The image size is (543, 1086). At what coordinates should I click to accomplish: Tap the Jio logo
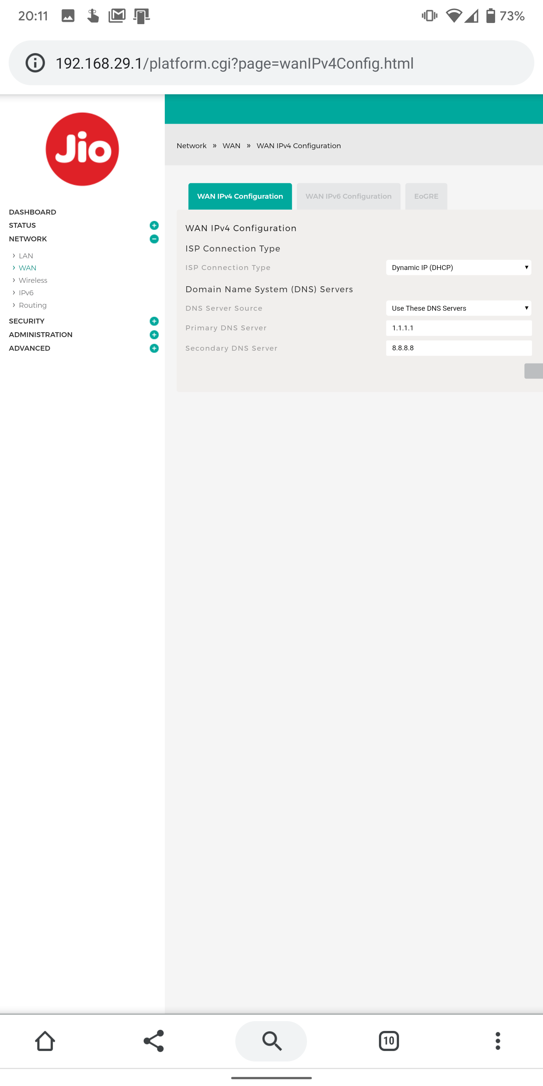click(82, 149)
